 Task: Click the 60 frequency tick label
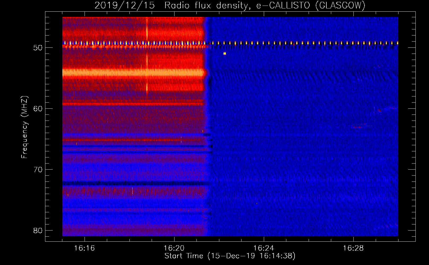click(38, 109)
